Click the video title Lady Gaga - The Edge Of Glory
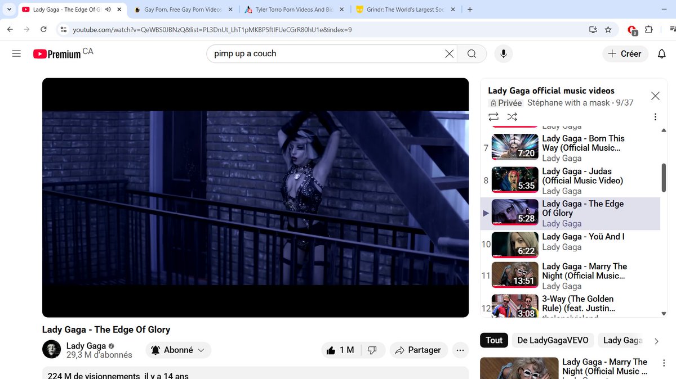Image resolution: width=676 pixels, height=379 pixels. [106, 330]
